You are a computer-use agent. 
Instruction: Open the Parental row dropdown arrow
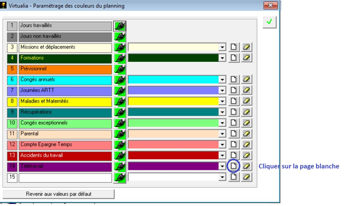pos(222,134)
